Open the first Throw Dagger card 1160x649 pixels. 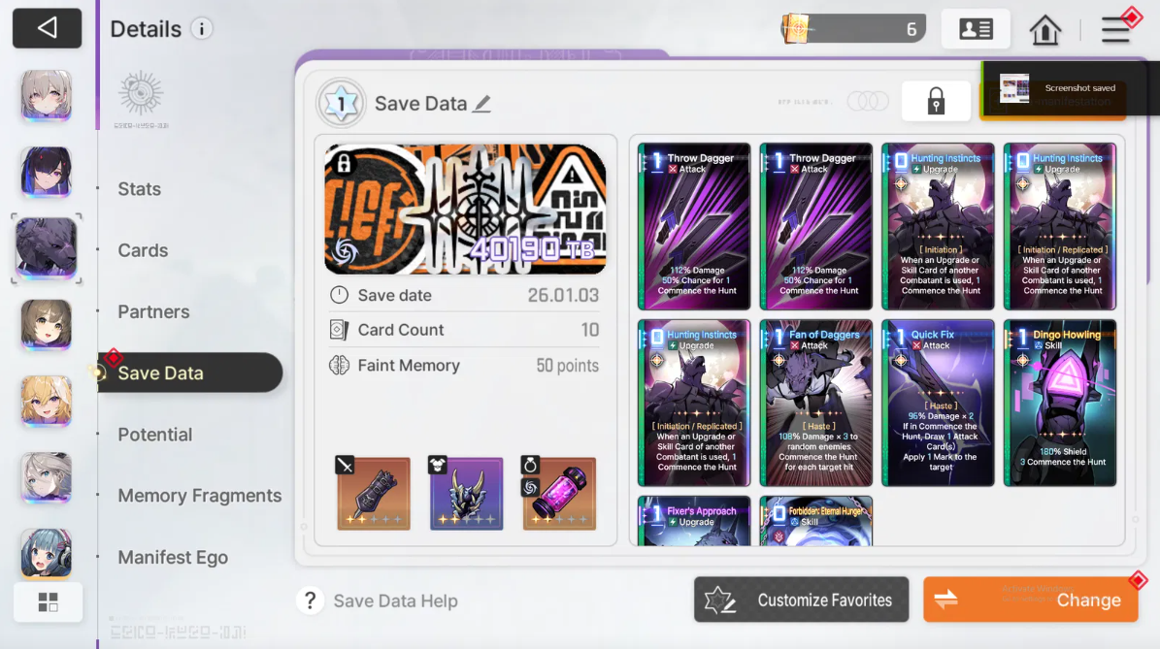(x=694, y=226)
